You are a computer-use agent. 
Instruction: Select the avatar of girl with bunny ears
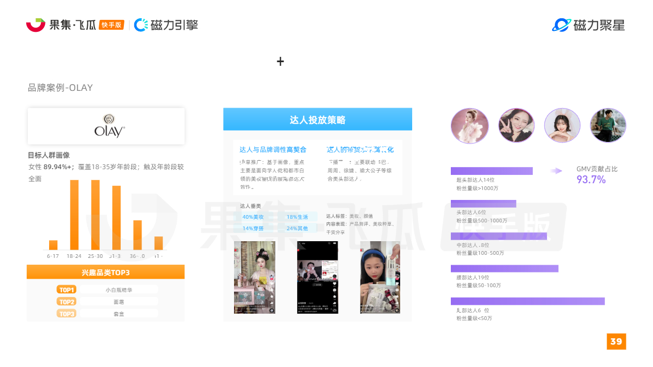562,126
